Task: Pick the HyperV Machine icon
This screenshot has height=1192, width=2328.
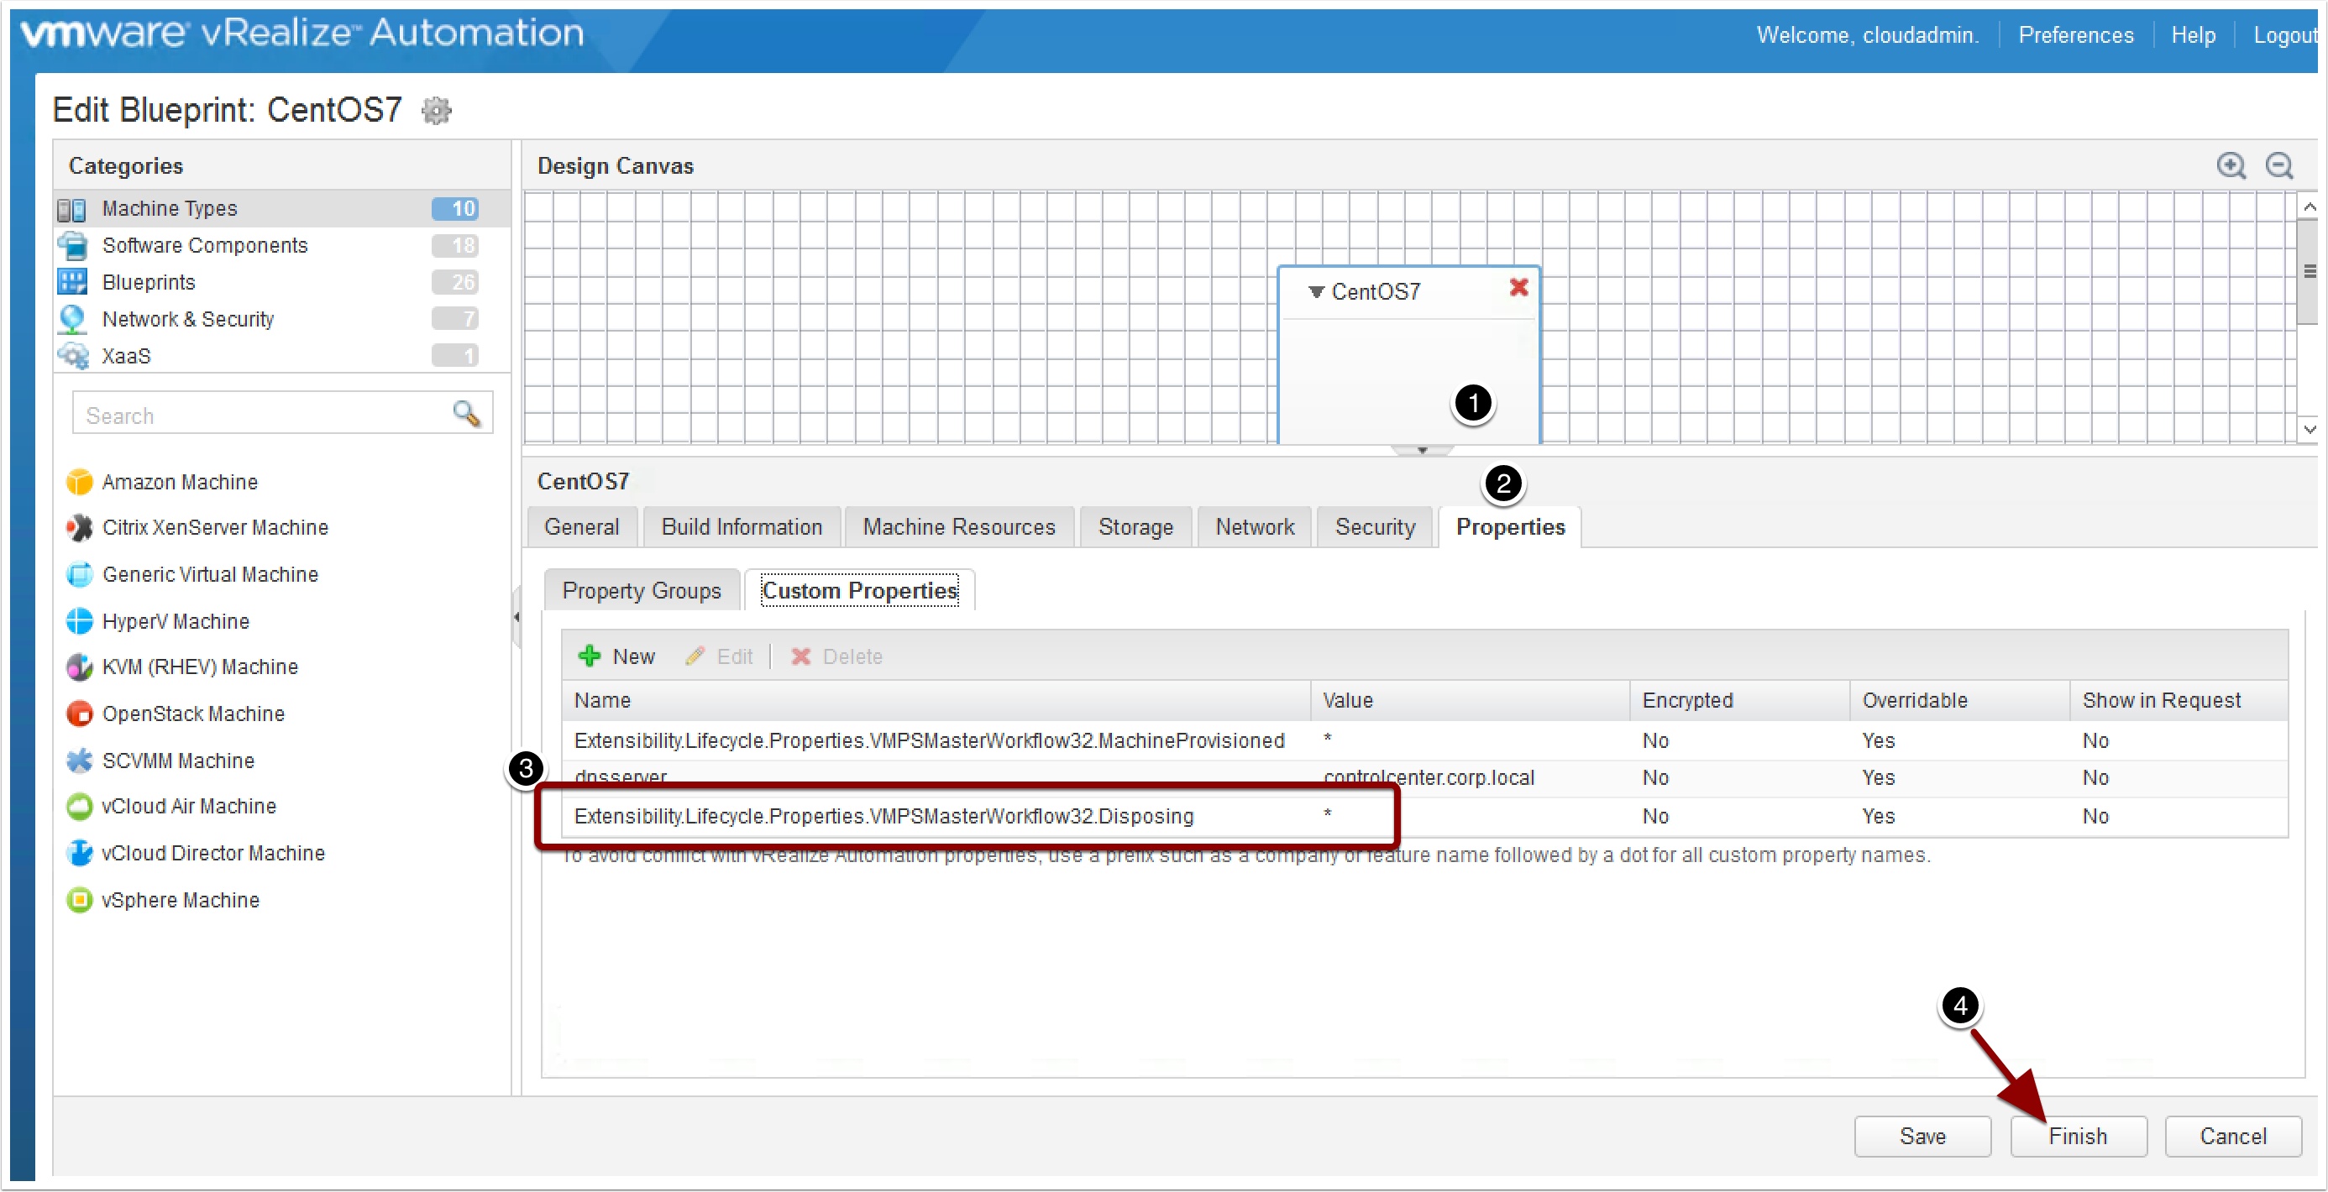Action: click(80, 621)
